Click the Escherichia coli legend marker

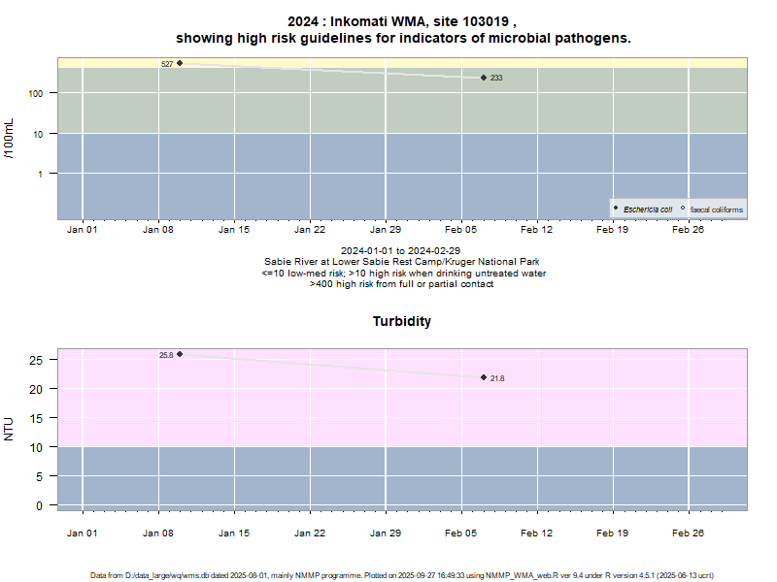tap(616, 209)
